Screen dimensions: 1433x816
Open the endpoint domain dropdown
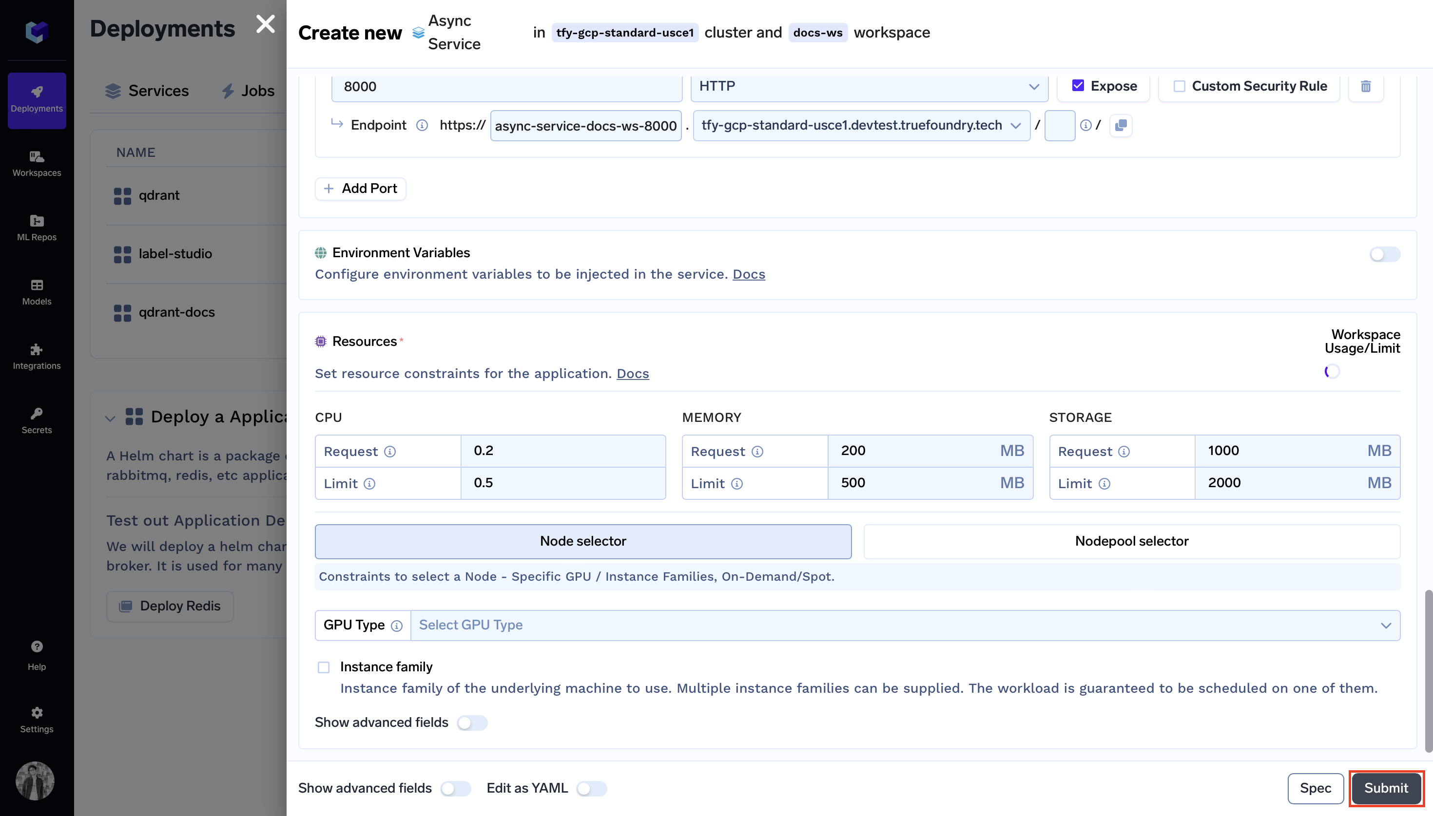click(x=862, y=126)
